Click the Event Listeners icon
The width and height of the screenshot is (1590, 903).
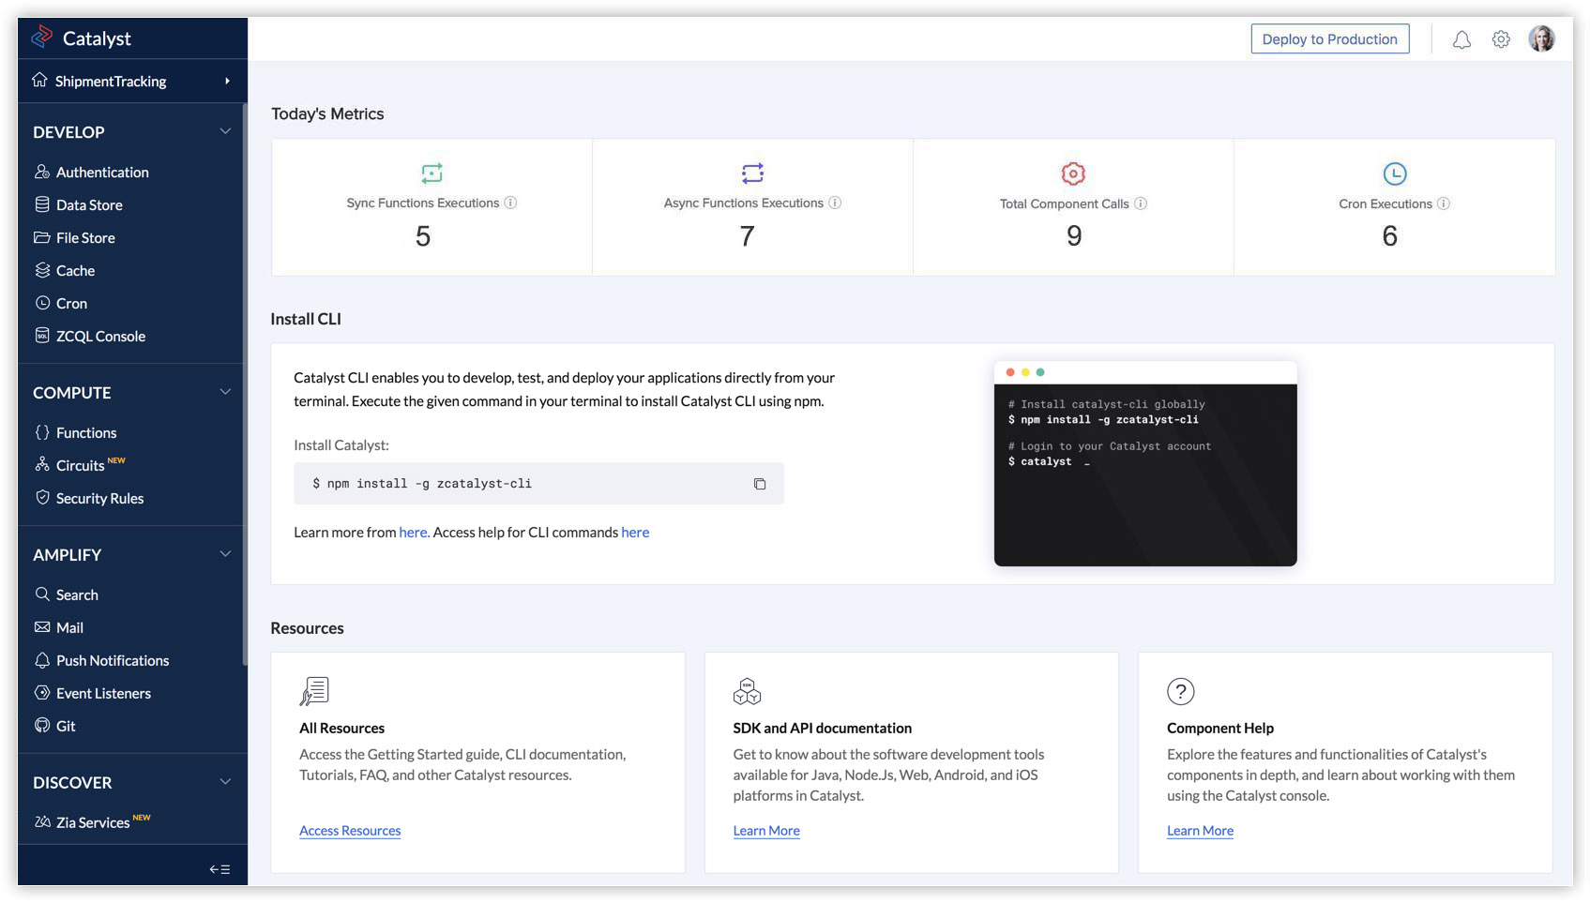(42, 693)
